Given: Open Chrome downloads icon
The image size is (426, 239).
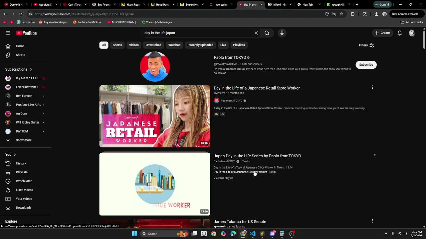Looking at the screenshot, I should pos(376,14).
